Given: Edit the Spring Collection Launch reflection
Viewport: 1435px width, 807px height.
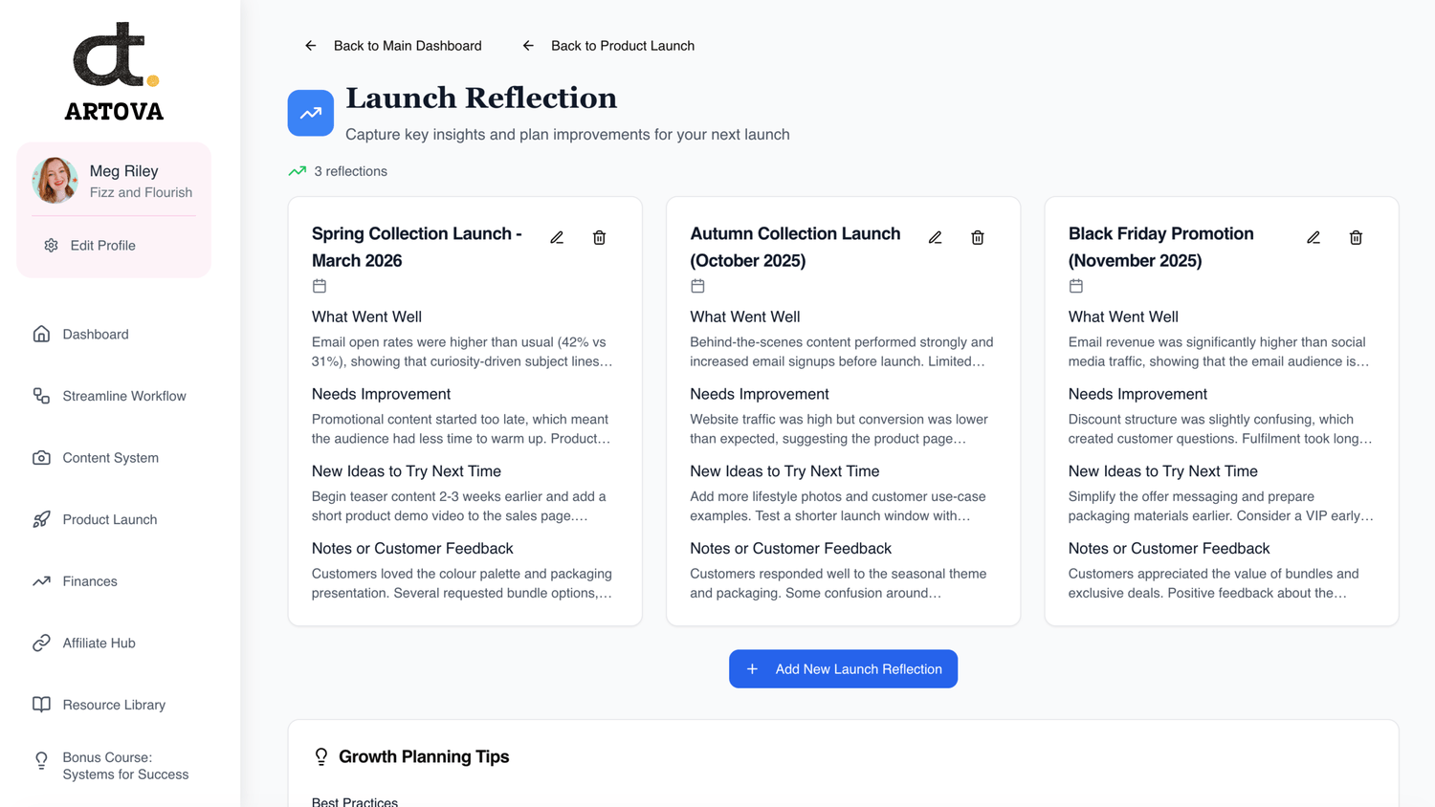Looking at the screenshot, I should [x=557, y=238].
